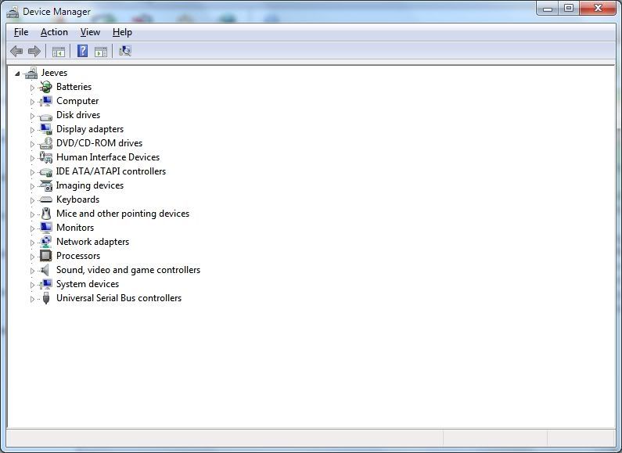Click the Processors chip icon
Screen dimensions: 622x453
(x=46, y=256)
